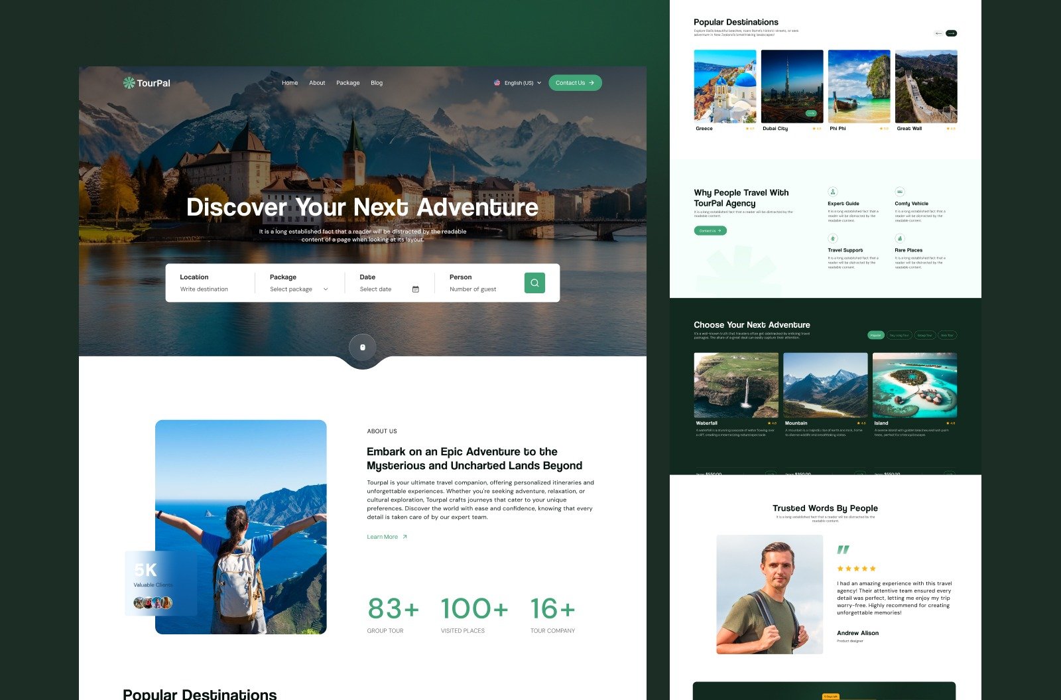Screen dimensions: 1061x700
Task: Click the client avatars under 5K
Action: [x=153, y=603]
